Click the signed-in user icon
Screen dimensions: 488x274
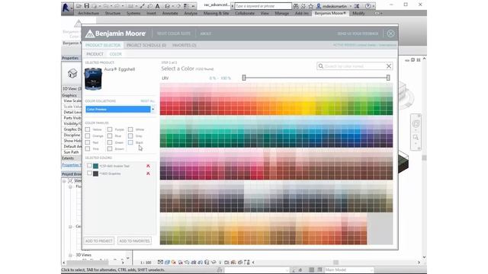tap(319, 6)
